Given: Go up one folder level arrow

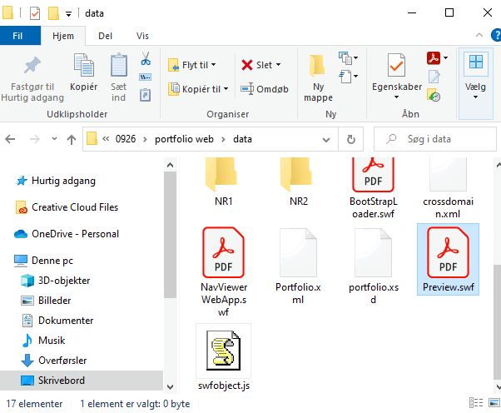Looking at the screenshot, I should pos(72,139).
